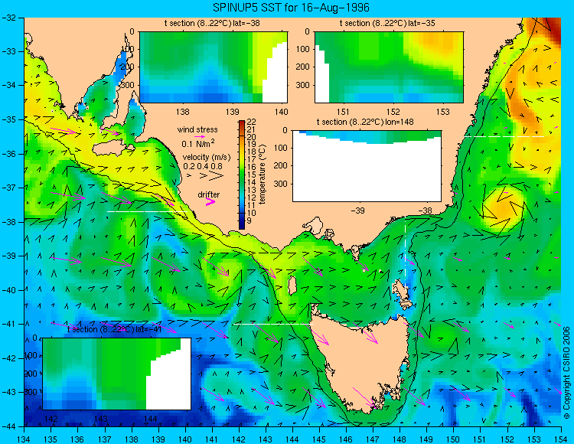Click the temperature color bar

tap(242, 175)
